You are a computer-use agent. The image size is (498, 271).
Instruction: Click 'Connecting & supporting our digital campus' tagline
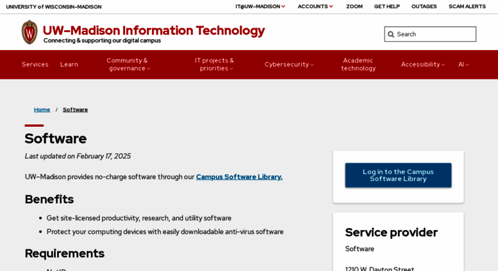(103, 40)
